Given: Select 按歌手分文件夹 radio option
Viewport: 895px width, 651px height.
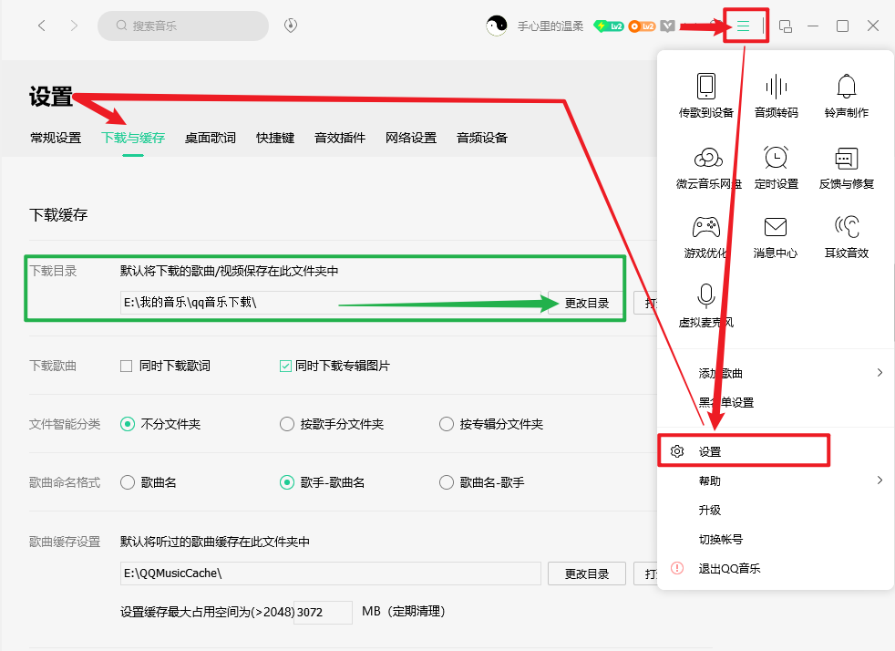Looking at the screenshot, I should coord(286,424).
